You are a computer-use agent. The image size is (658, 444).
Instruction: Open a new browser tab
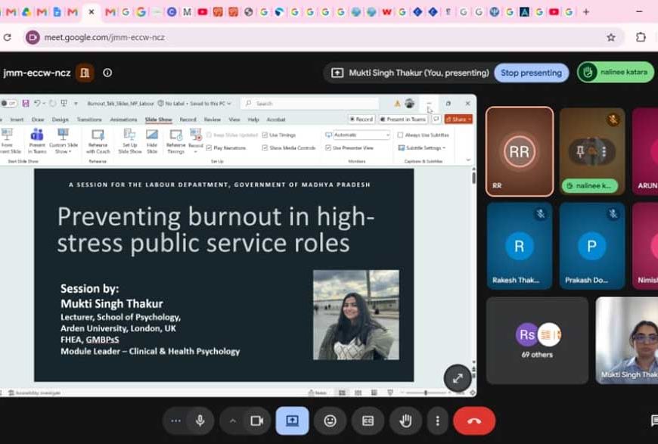pos(586,12)
